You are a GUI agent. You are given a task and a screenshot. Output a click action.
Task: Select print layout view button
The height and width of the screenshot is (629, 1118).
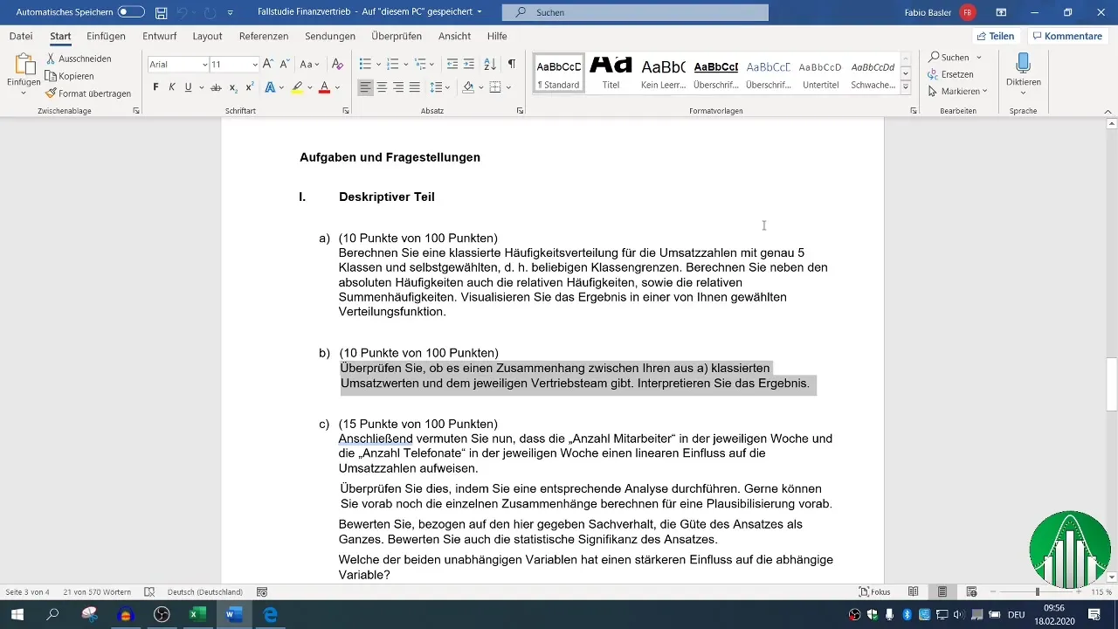[x=942, y=591]
